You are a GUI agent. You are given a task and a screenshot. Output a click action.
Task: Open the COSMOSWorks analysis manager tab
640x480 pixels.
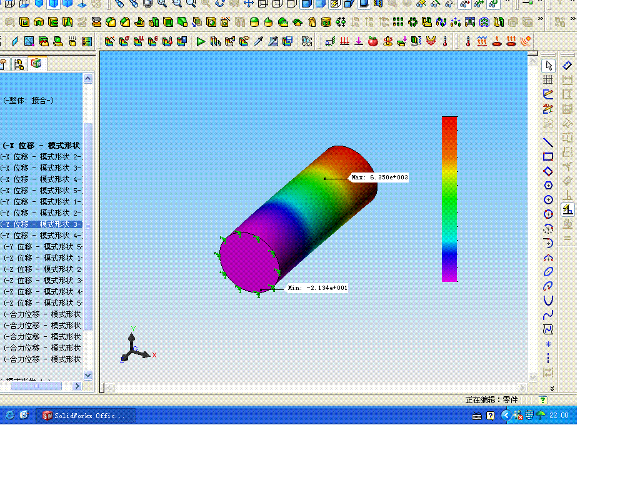tap(36, 64)
